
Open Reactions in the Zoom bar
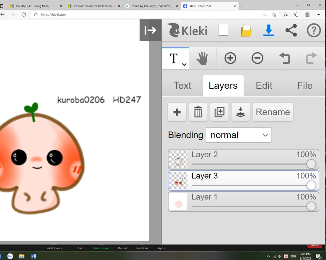click(142, 248)
